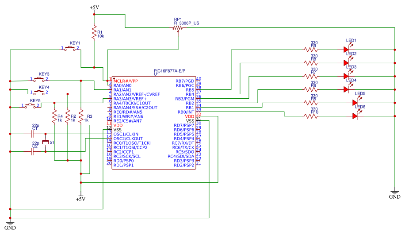Select resistor R4 1k symbol

click(x=54, y=116)
